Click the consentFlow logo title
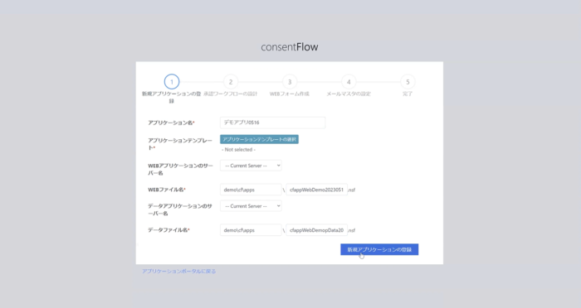Screen dimensions: 581x308 [x=290, y=47]
